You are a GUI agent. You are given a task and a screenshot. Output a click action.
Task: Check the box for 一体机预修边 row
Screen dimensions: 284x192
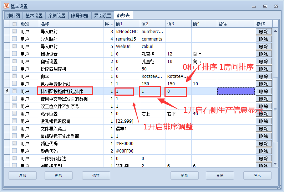[15, 159]
